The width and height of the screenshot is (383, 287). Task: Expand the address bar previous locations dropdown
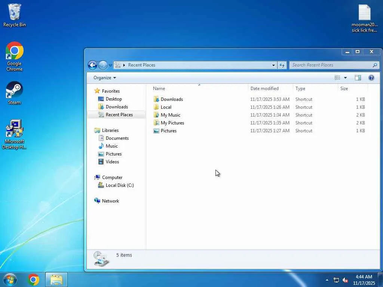click(x=273, y=65)
